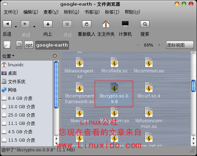Screen dimensions: 197x156
Task: Open 查看(V) menu
Action: click(51, 12)
